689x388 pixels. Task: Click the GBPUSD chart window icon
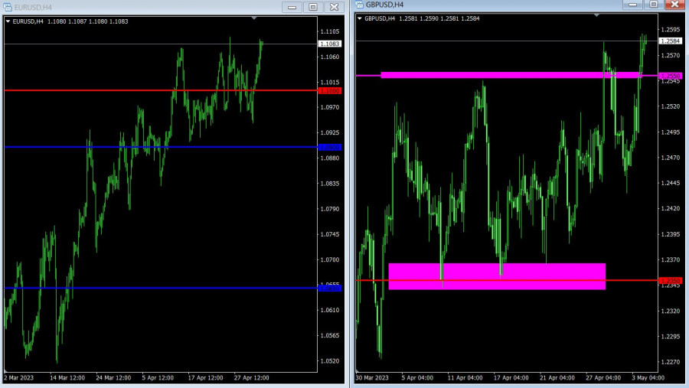point(358,5)
